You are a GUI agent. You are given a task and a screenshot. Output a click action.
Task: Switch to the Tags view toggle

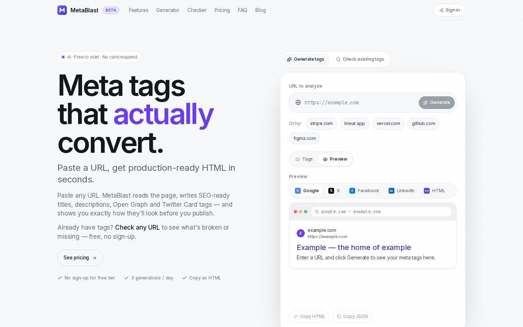pos(304,159)
